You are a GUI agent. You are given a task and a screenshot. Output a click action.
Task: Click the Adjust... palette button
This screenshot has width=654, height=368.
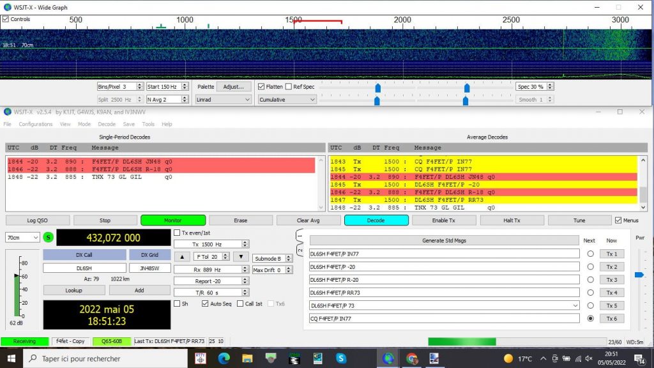click(x=234, y=87)
